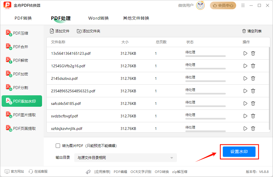This screenshot has width=273, height=177.
Task: Open PDF页面提取 page extraction tool
Action: coord(22,128)
